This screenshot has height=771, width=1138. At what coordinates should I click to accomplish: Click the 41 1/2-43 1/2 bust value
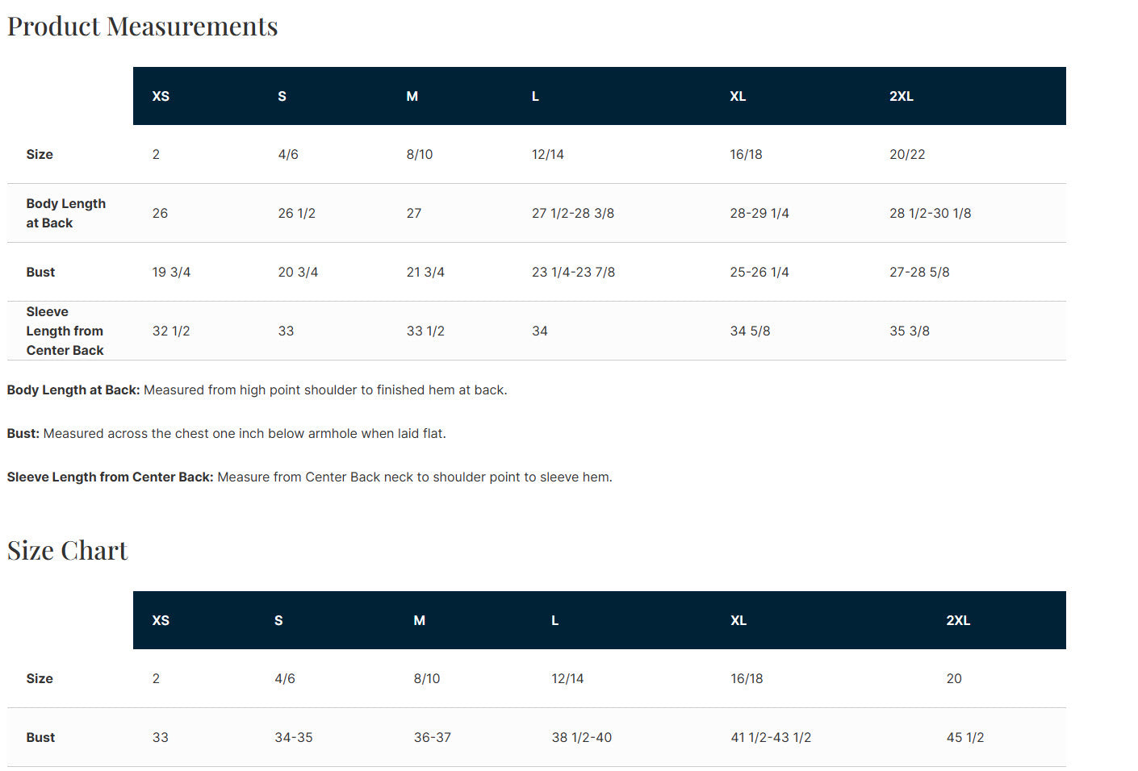(770, 737)
